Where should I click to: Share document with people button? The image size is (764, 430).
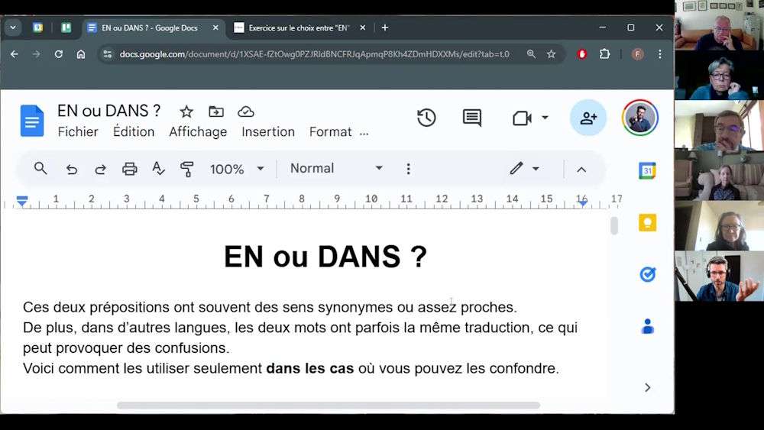click(588, 118)
